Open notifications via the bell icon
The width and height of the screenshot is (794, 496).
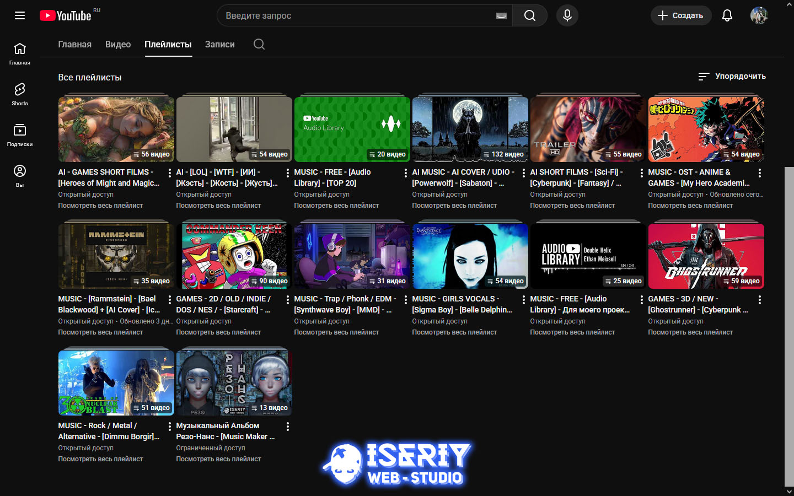[727, 15]
